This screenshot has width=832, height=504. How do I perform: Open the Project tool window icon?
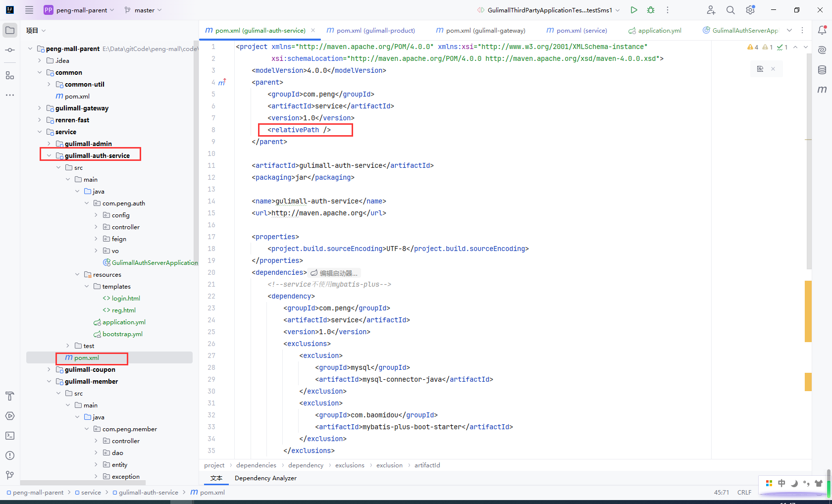click(10, 30)
